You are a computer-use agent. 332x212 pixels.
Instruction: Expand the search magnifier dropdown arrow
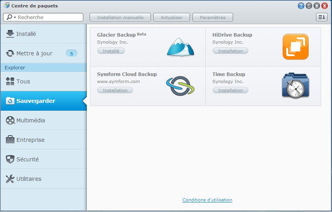(15, 18)
